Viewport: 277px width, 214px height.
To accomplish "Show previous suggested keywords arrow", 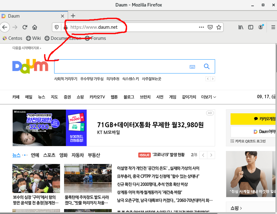I will (208, 79).
